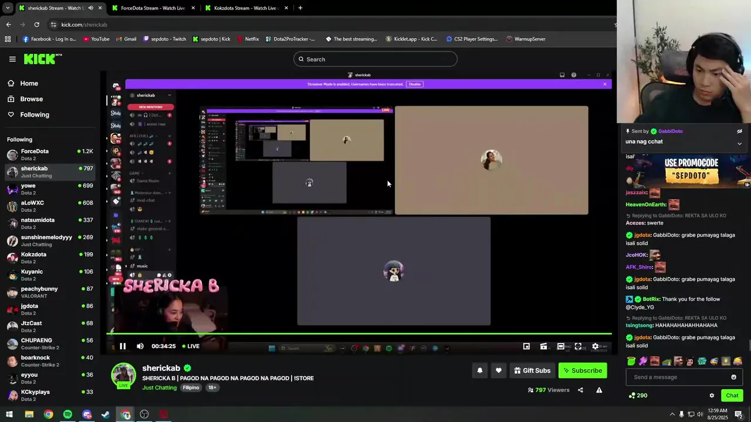Subscribe to sherickab channel

point(583,370)
